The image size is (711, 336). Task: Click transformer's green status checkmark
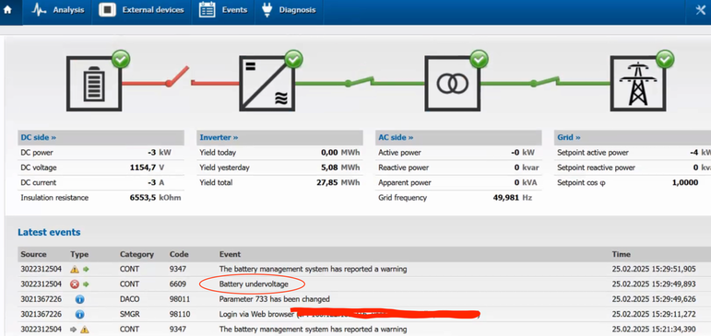480,59
